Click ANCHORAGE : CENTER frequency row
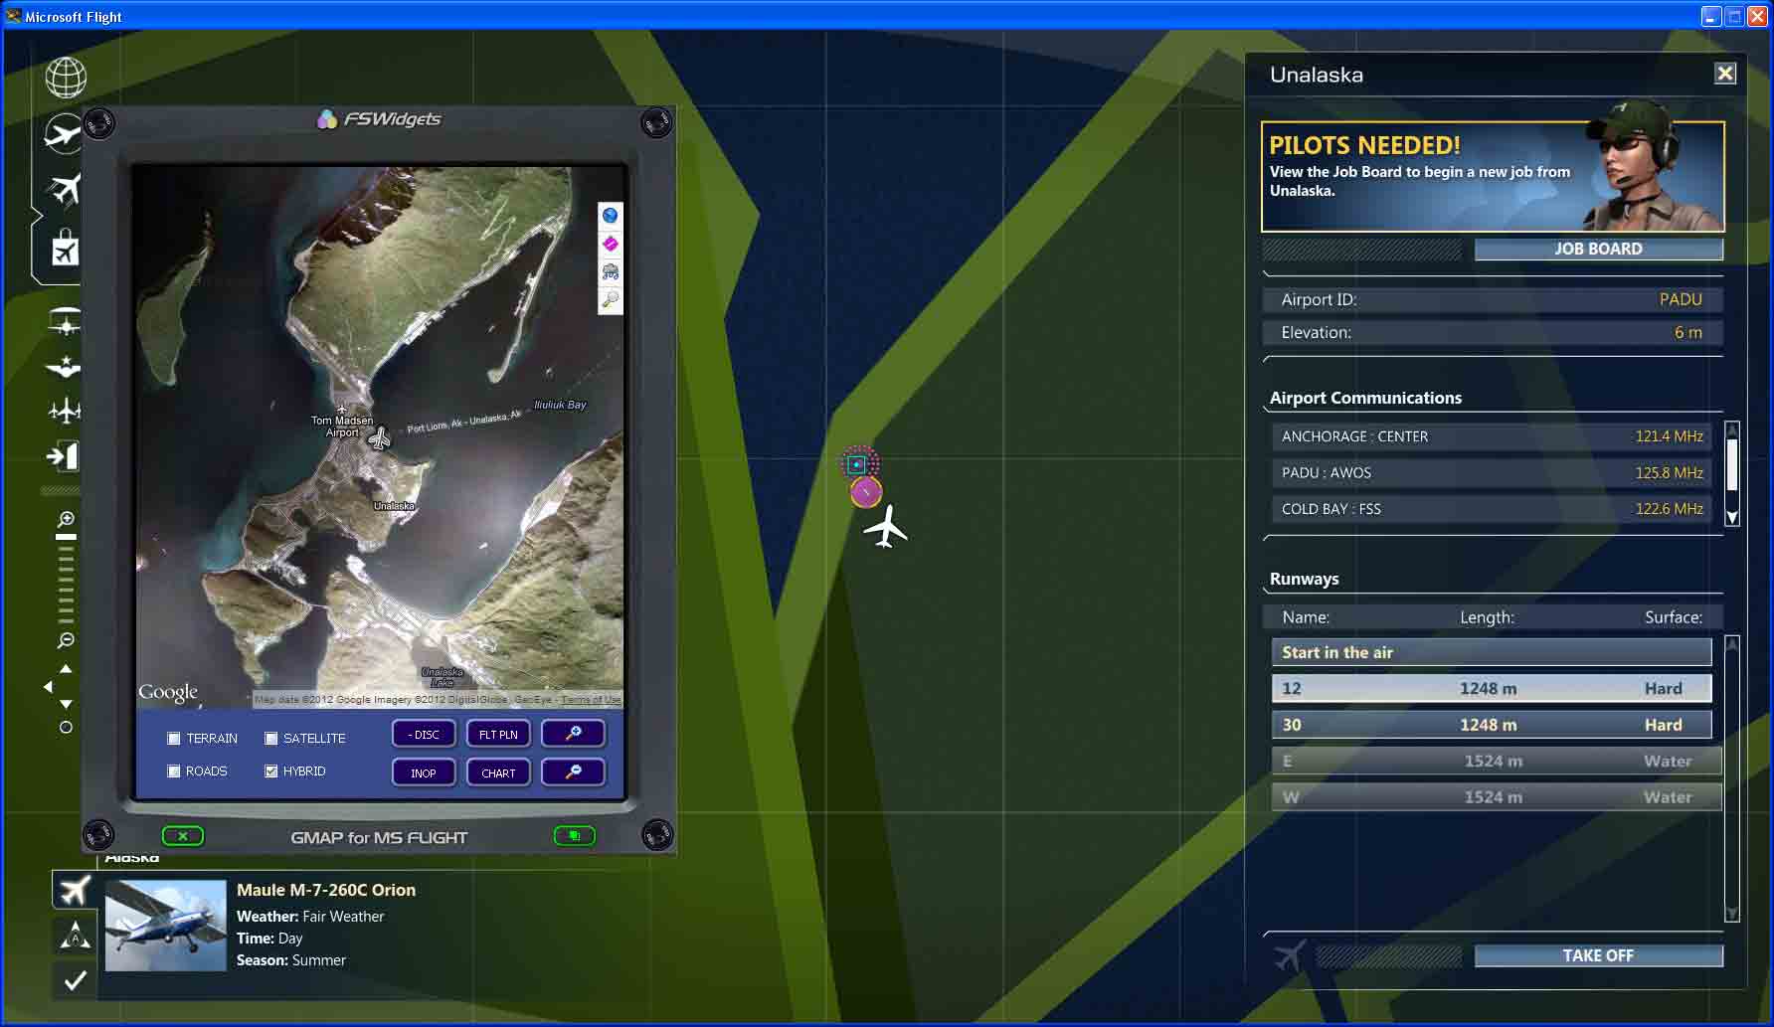Screen dimensions: 1774x1027 point(1494,436)
